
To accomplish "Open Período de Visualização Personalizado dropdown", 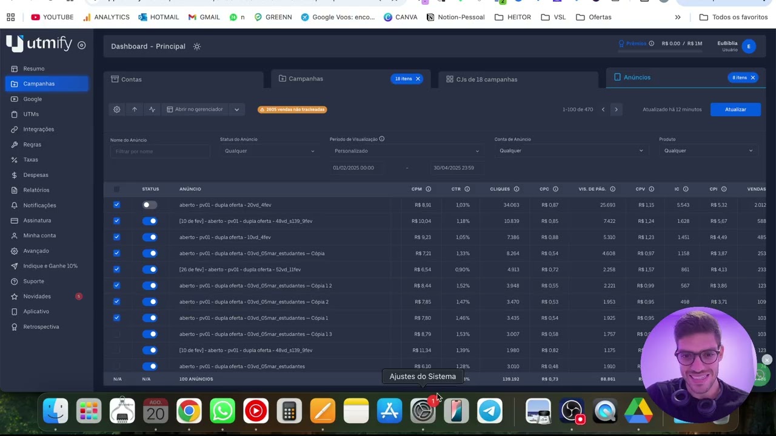I will pos(406,151).
